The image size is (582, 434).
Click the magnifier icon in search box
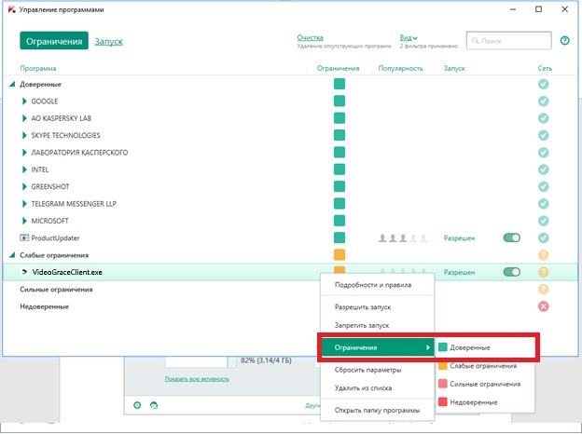pos(475,40)
